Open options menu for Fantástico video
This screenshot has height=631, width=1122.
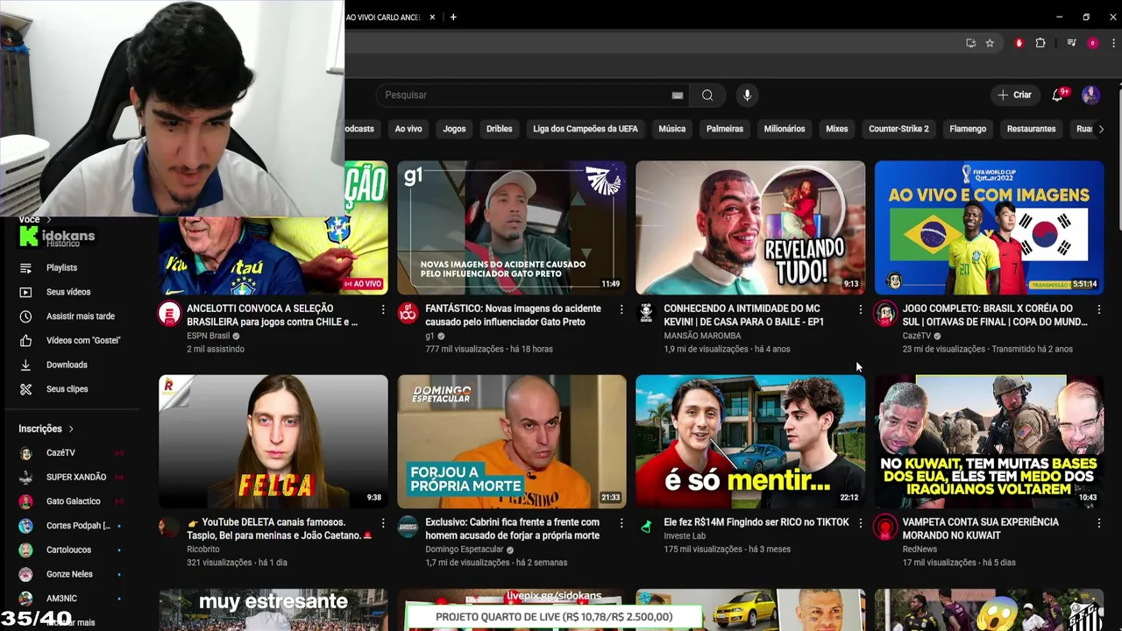(621, 309)
